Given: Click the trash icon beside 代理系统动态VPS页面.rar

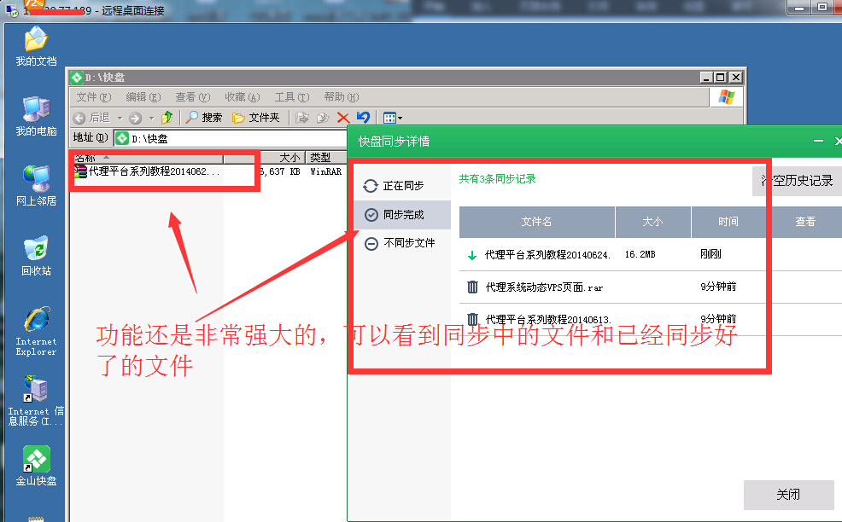Looking at the screenshot, I should tap(472, 287).
